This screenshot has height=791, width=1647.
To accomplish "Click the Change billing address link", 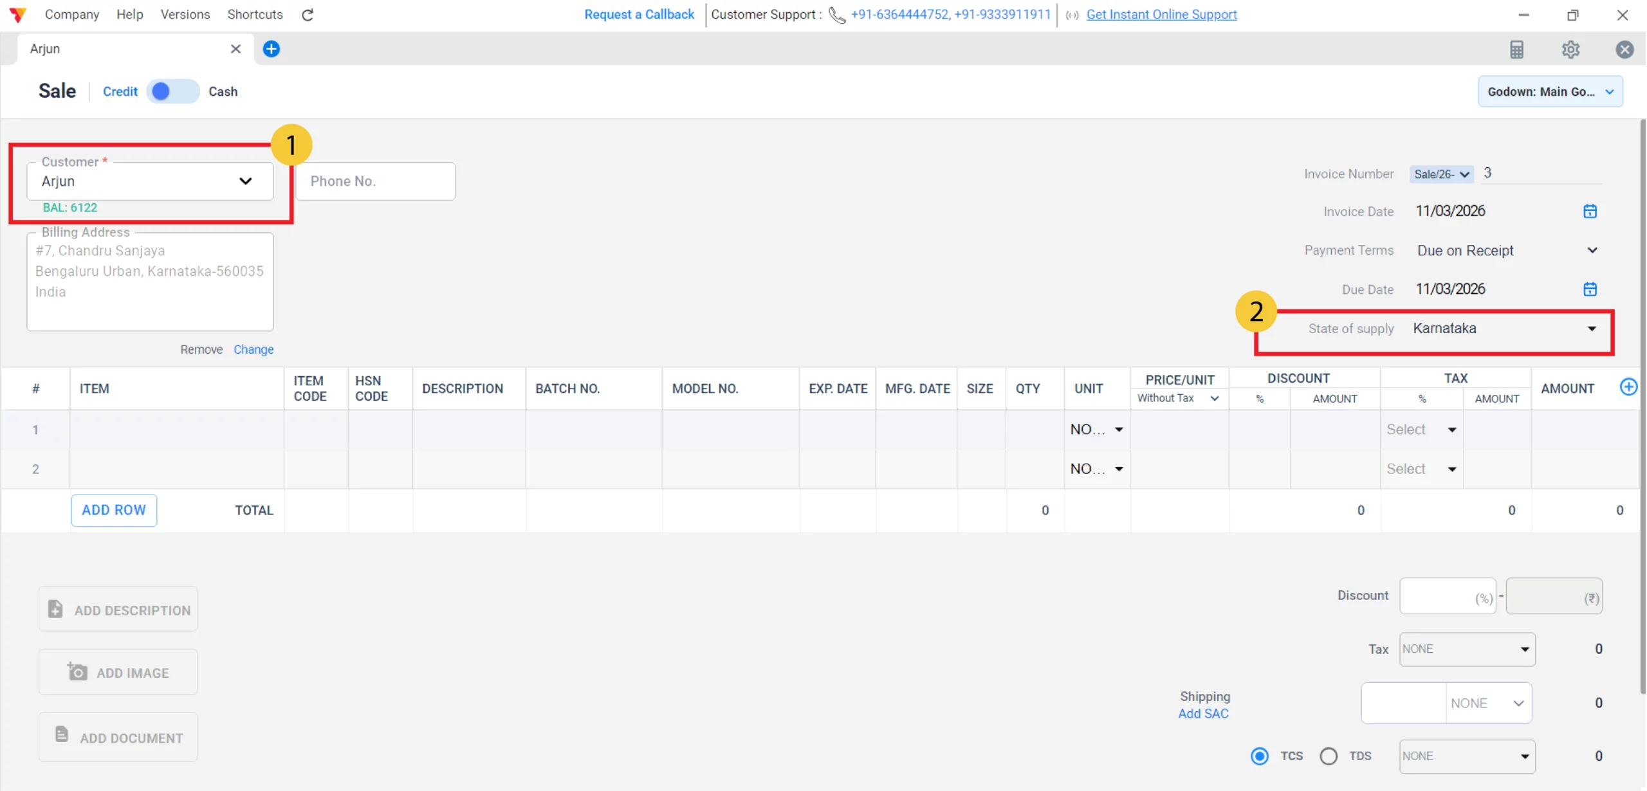I will pos(253,349).
